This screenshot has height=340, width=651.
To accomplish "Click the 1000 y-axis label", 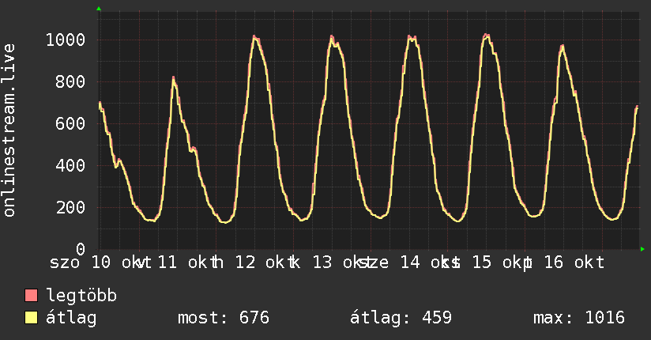I will coord(66,40).
